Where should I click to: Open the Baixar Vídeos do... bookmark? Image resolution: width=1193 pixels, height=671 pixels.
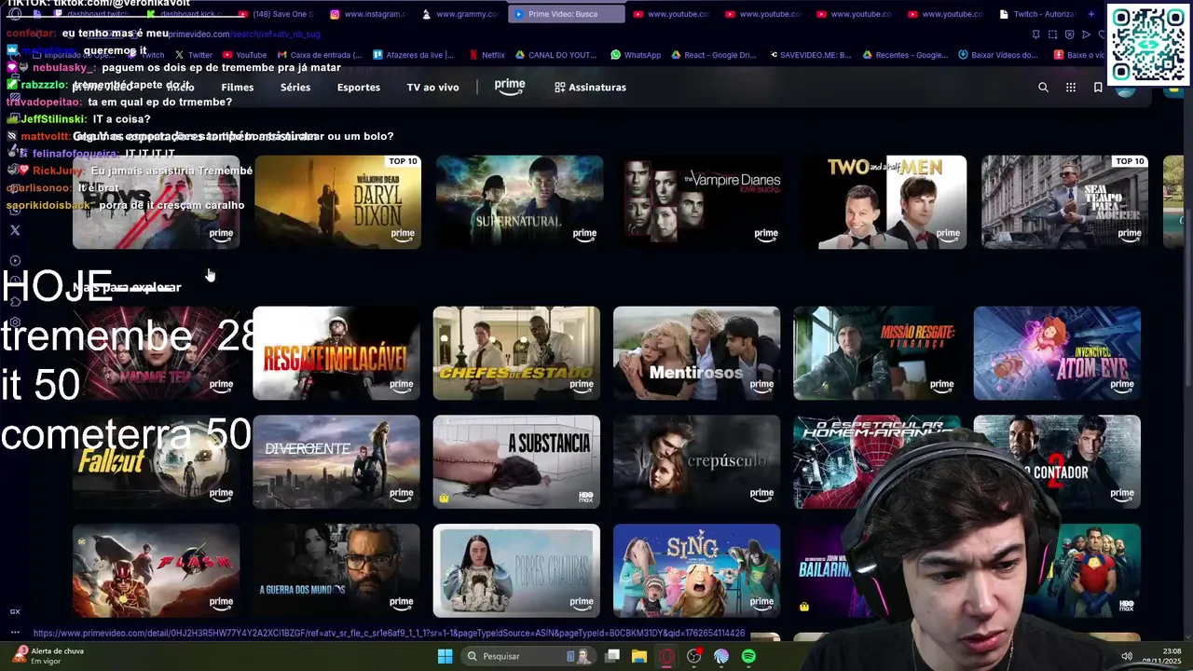click(997, 55)
